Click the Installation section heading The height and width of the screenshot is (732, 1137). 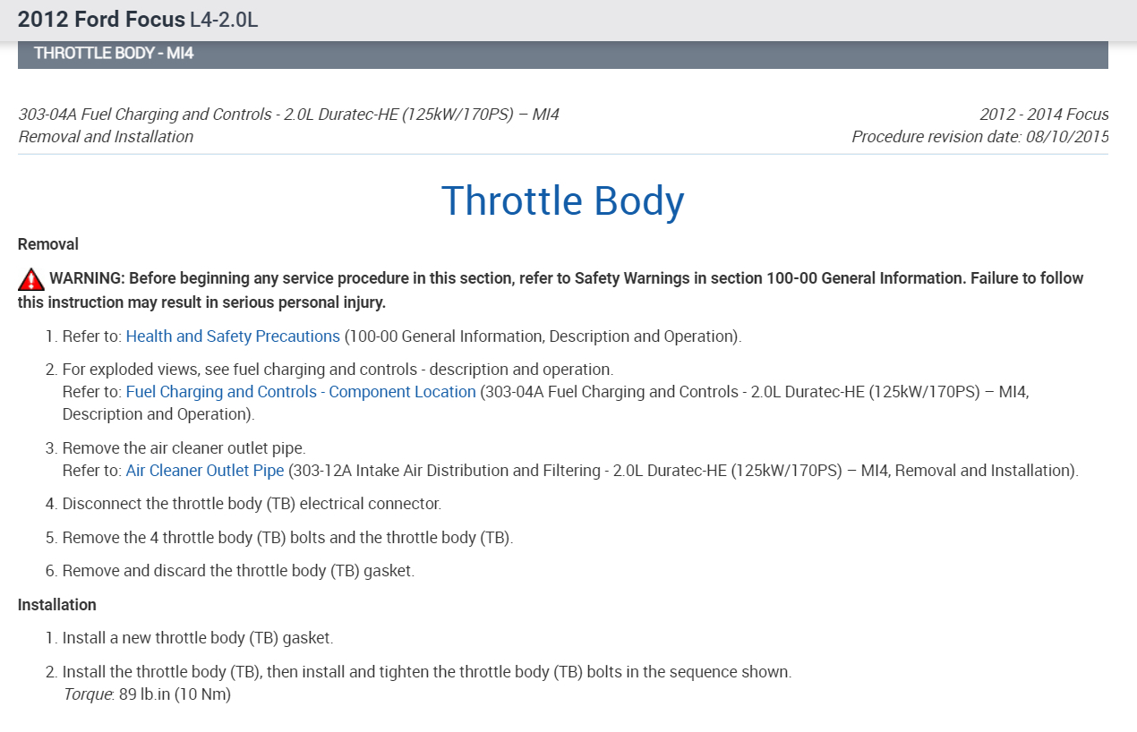point(57,605)
